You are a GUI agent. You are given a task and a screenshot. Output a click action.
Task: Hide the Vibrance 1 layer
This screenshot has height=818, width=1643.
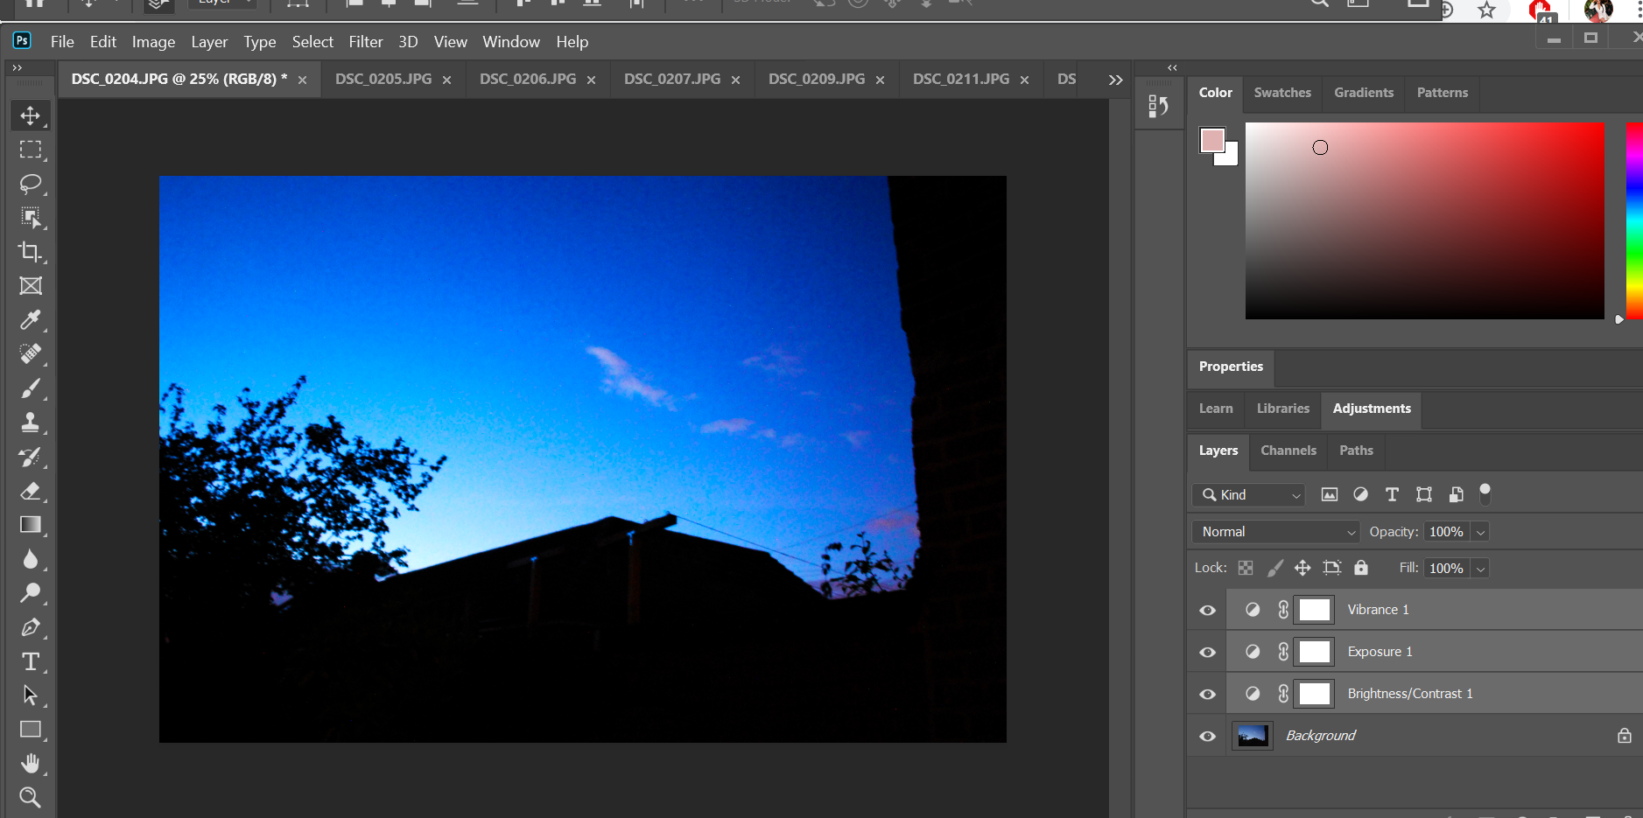1207,611
